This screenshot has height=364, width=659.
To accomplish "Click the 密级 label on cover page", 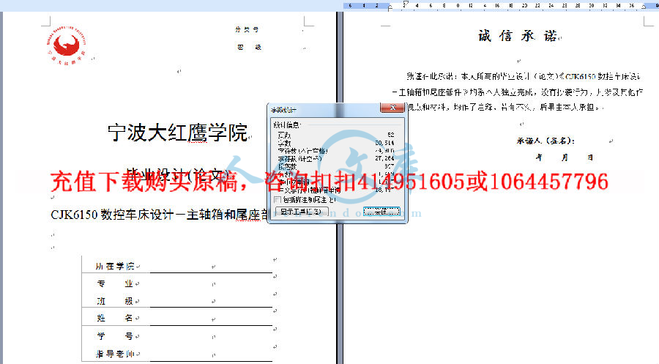I will 249,47.
